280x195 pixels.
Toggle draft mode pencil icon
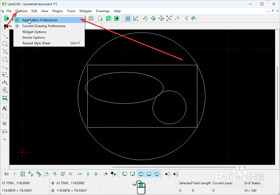[136, 18]
